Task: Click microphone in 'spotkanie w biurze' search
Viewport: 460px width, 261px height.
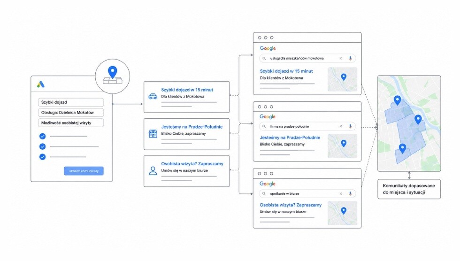Action: coord(350,193)
